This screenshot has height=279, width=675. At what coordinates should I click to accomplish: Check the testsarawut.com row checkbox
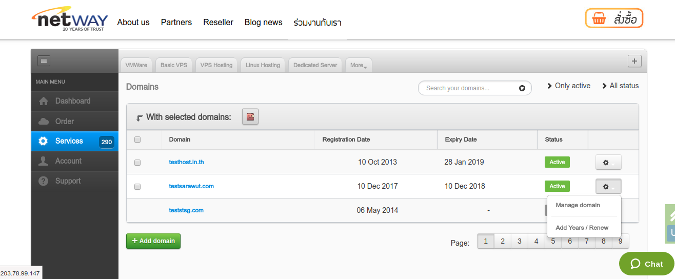click(x=137, y=187)
